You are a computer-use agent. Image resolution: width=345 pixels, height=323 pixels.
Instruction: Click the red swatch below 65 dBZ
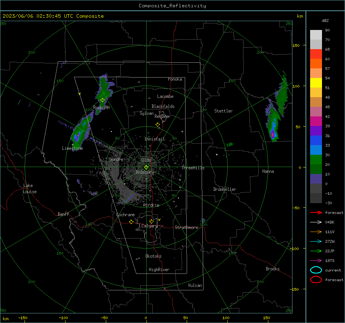point(316,54)
